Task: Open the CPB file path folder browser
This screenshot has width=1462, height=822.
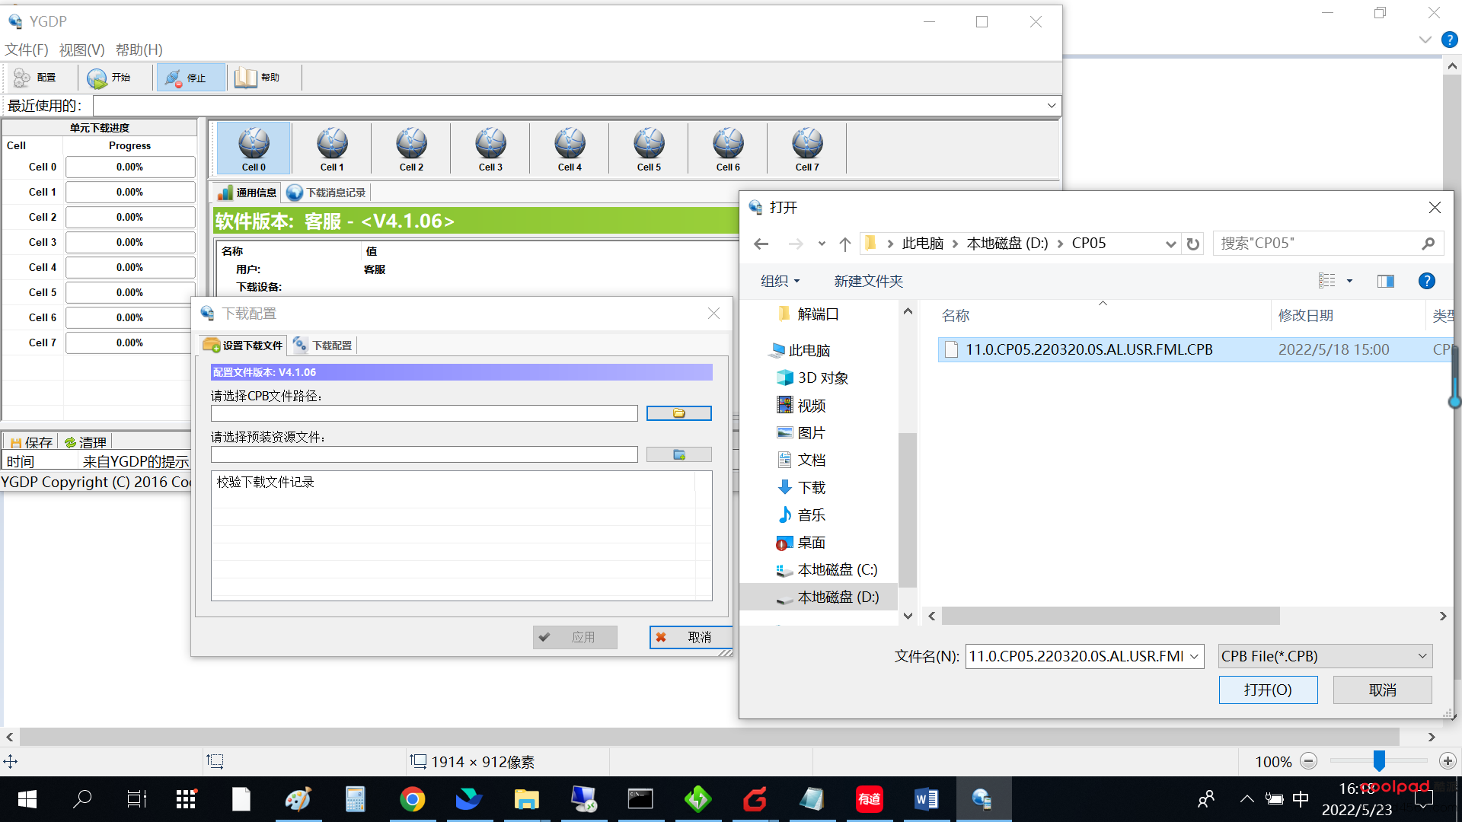Action: tap(678, 413)
